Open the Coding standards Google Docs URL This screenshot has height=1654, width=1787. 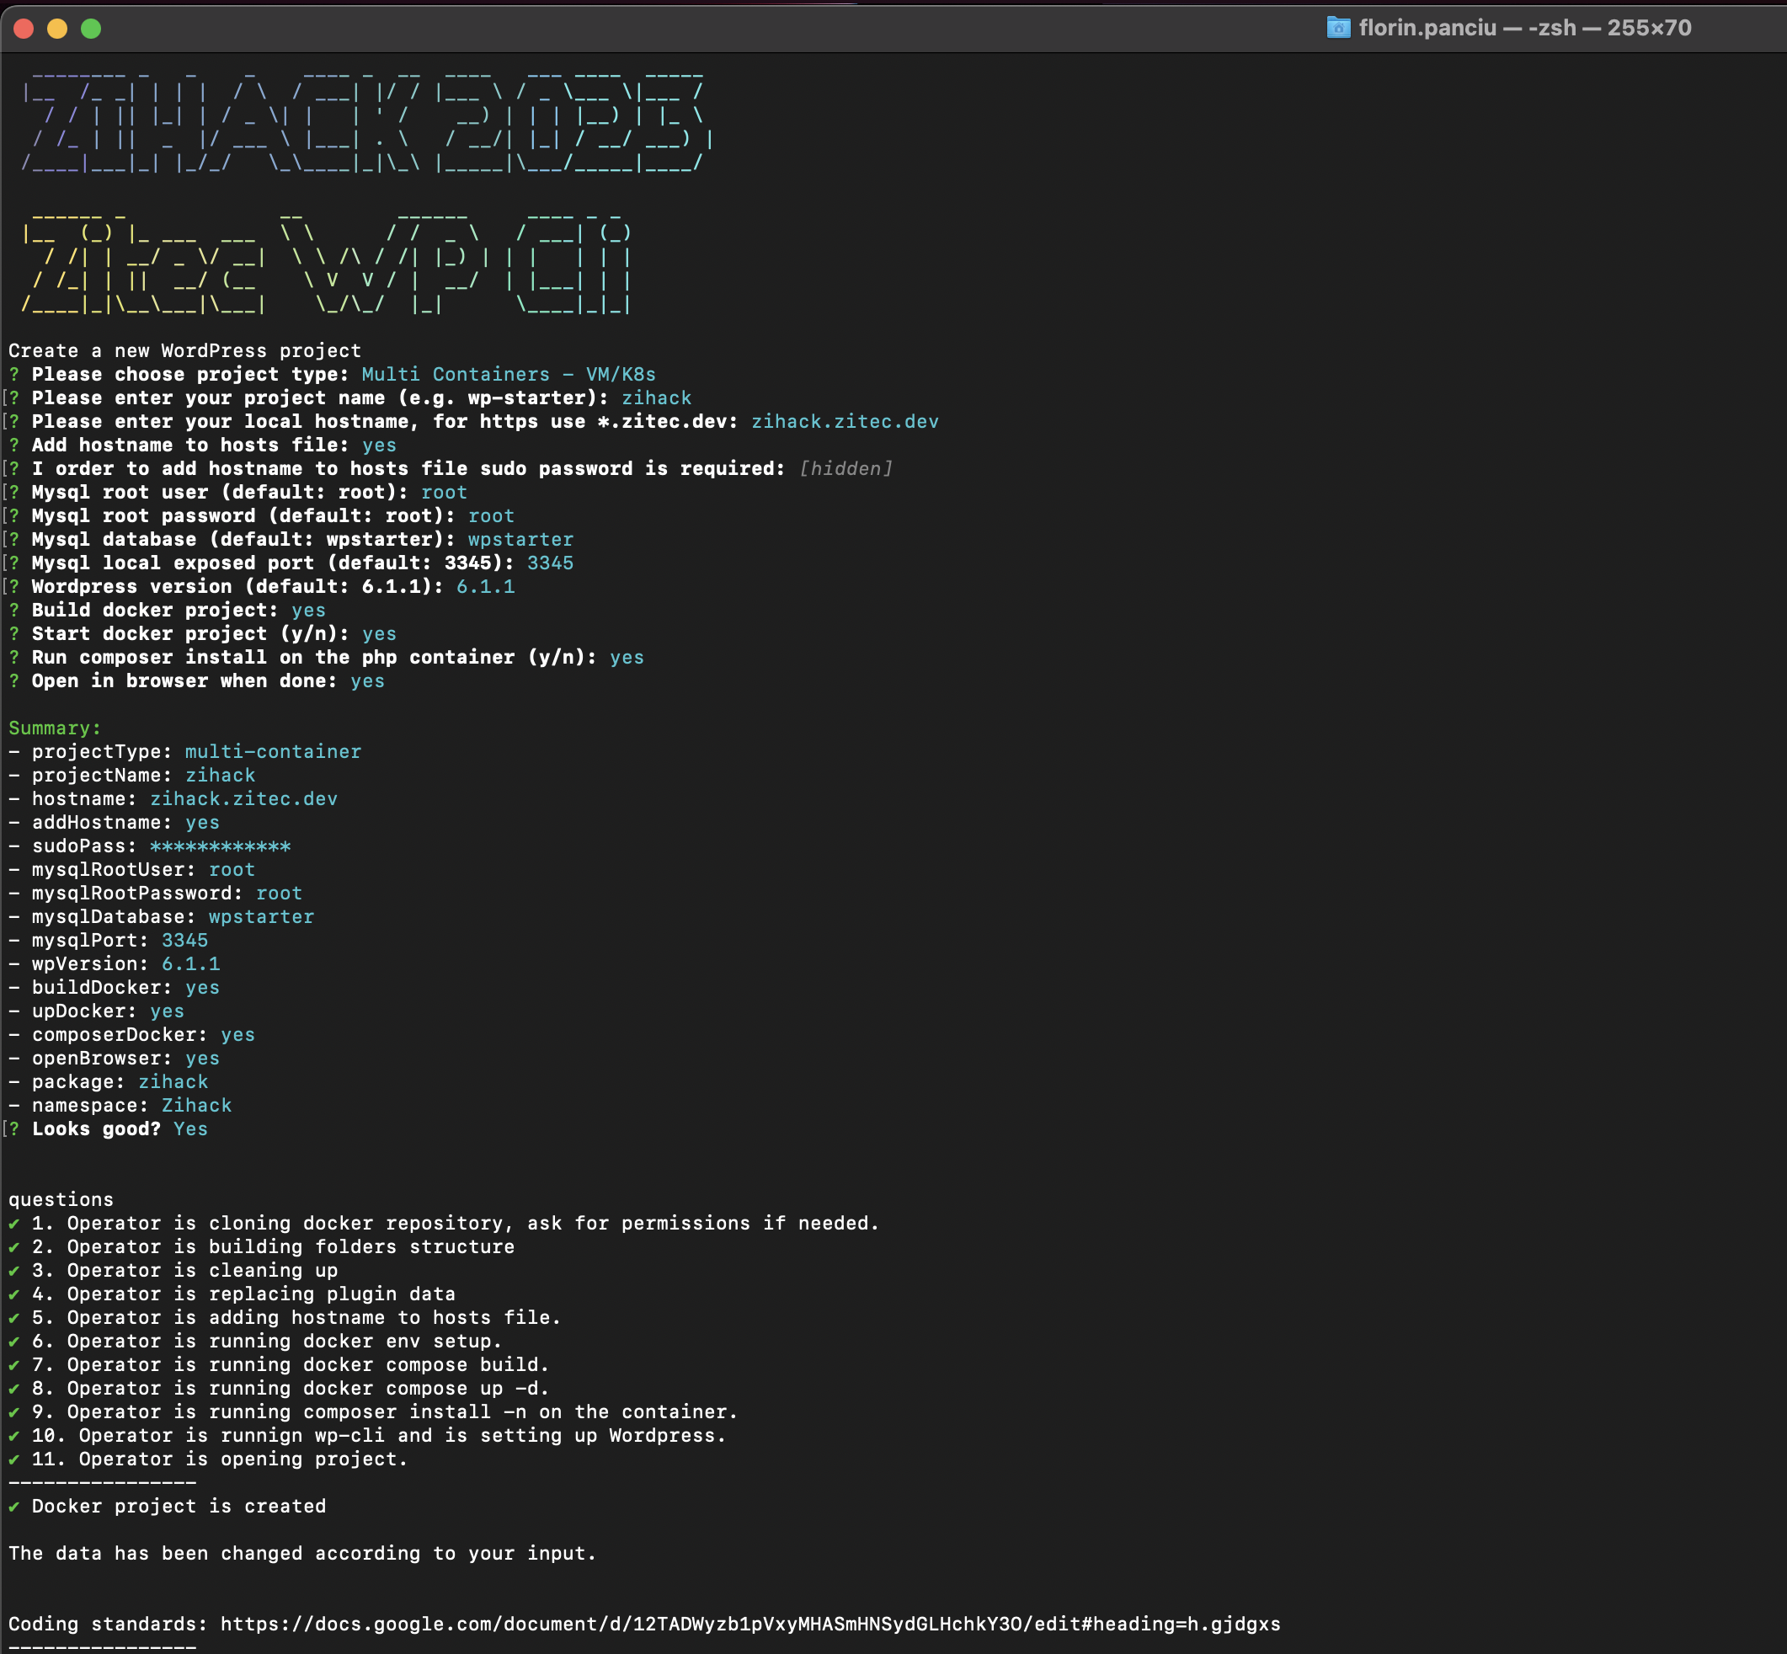pos(749,1624)
